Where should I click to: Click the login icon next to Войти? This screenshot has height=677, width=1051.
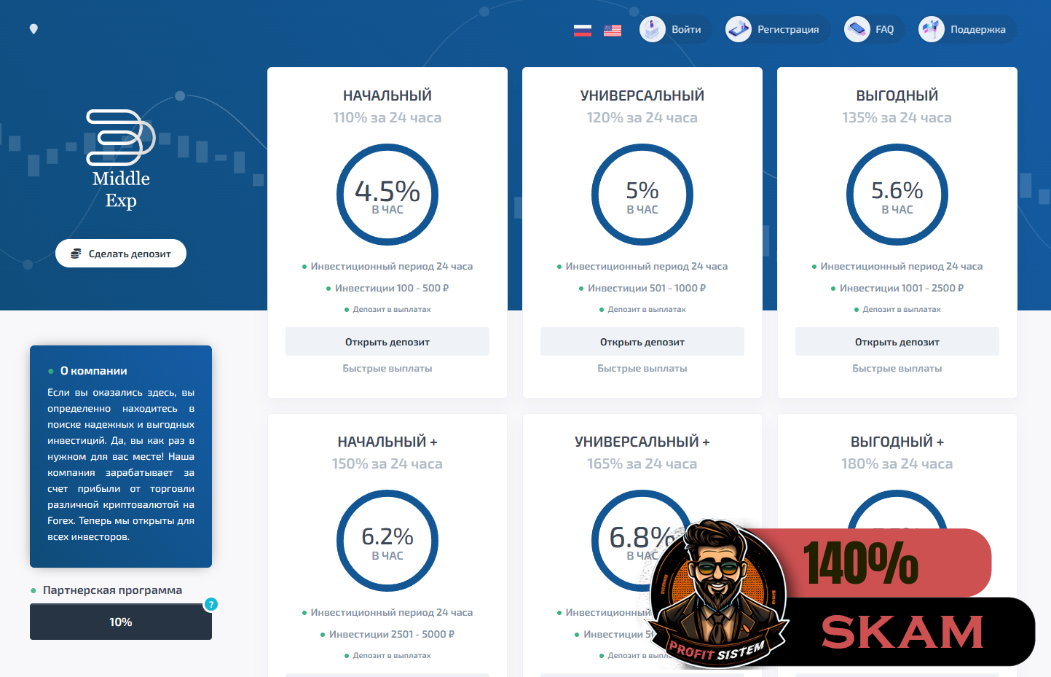click(x=653, y=29)
